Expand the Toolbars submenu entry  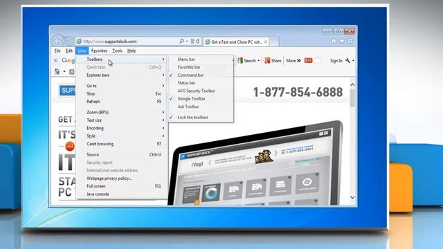click(x=122, y=59)
